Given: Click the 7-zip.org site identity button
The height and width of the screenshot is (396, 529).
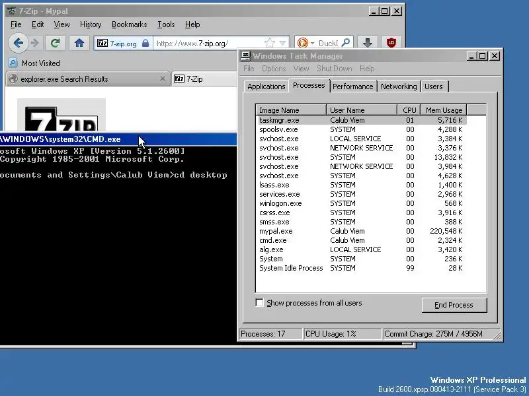Looking at the screenshot, I should (123, 43).
